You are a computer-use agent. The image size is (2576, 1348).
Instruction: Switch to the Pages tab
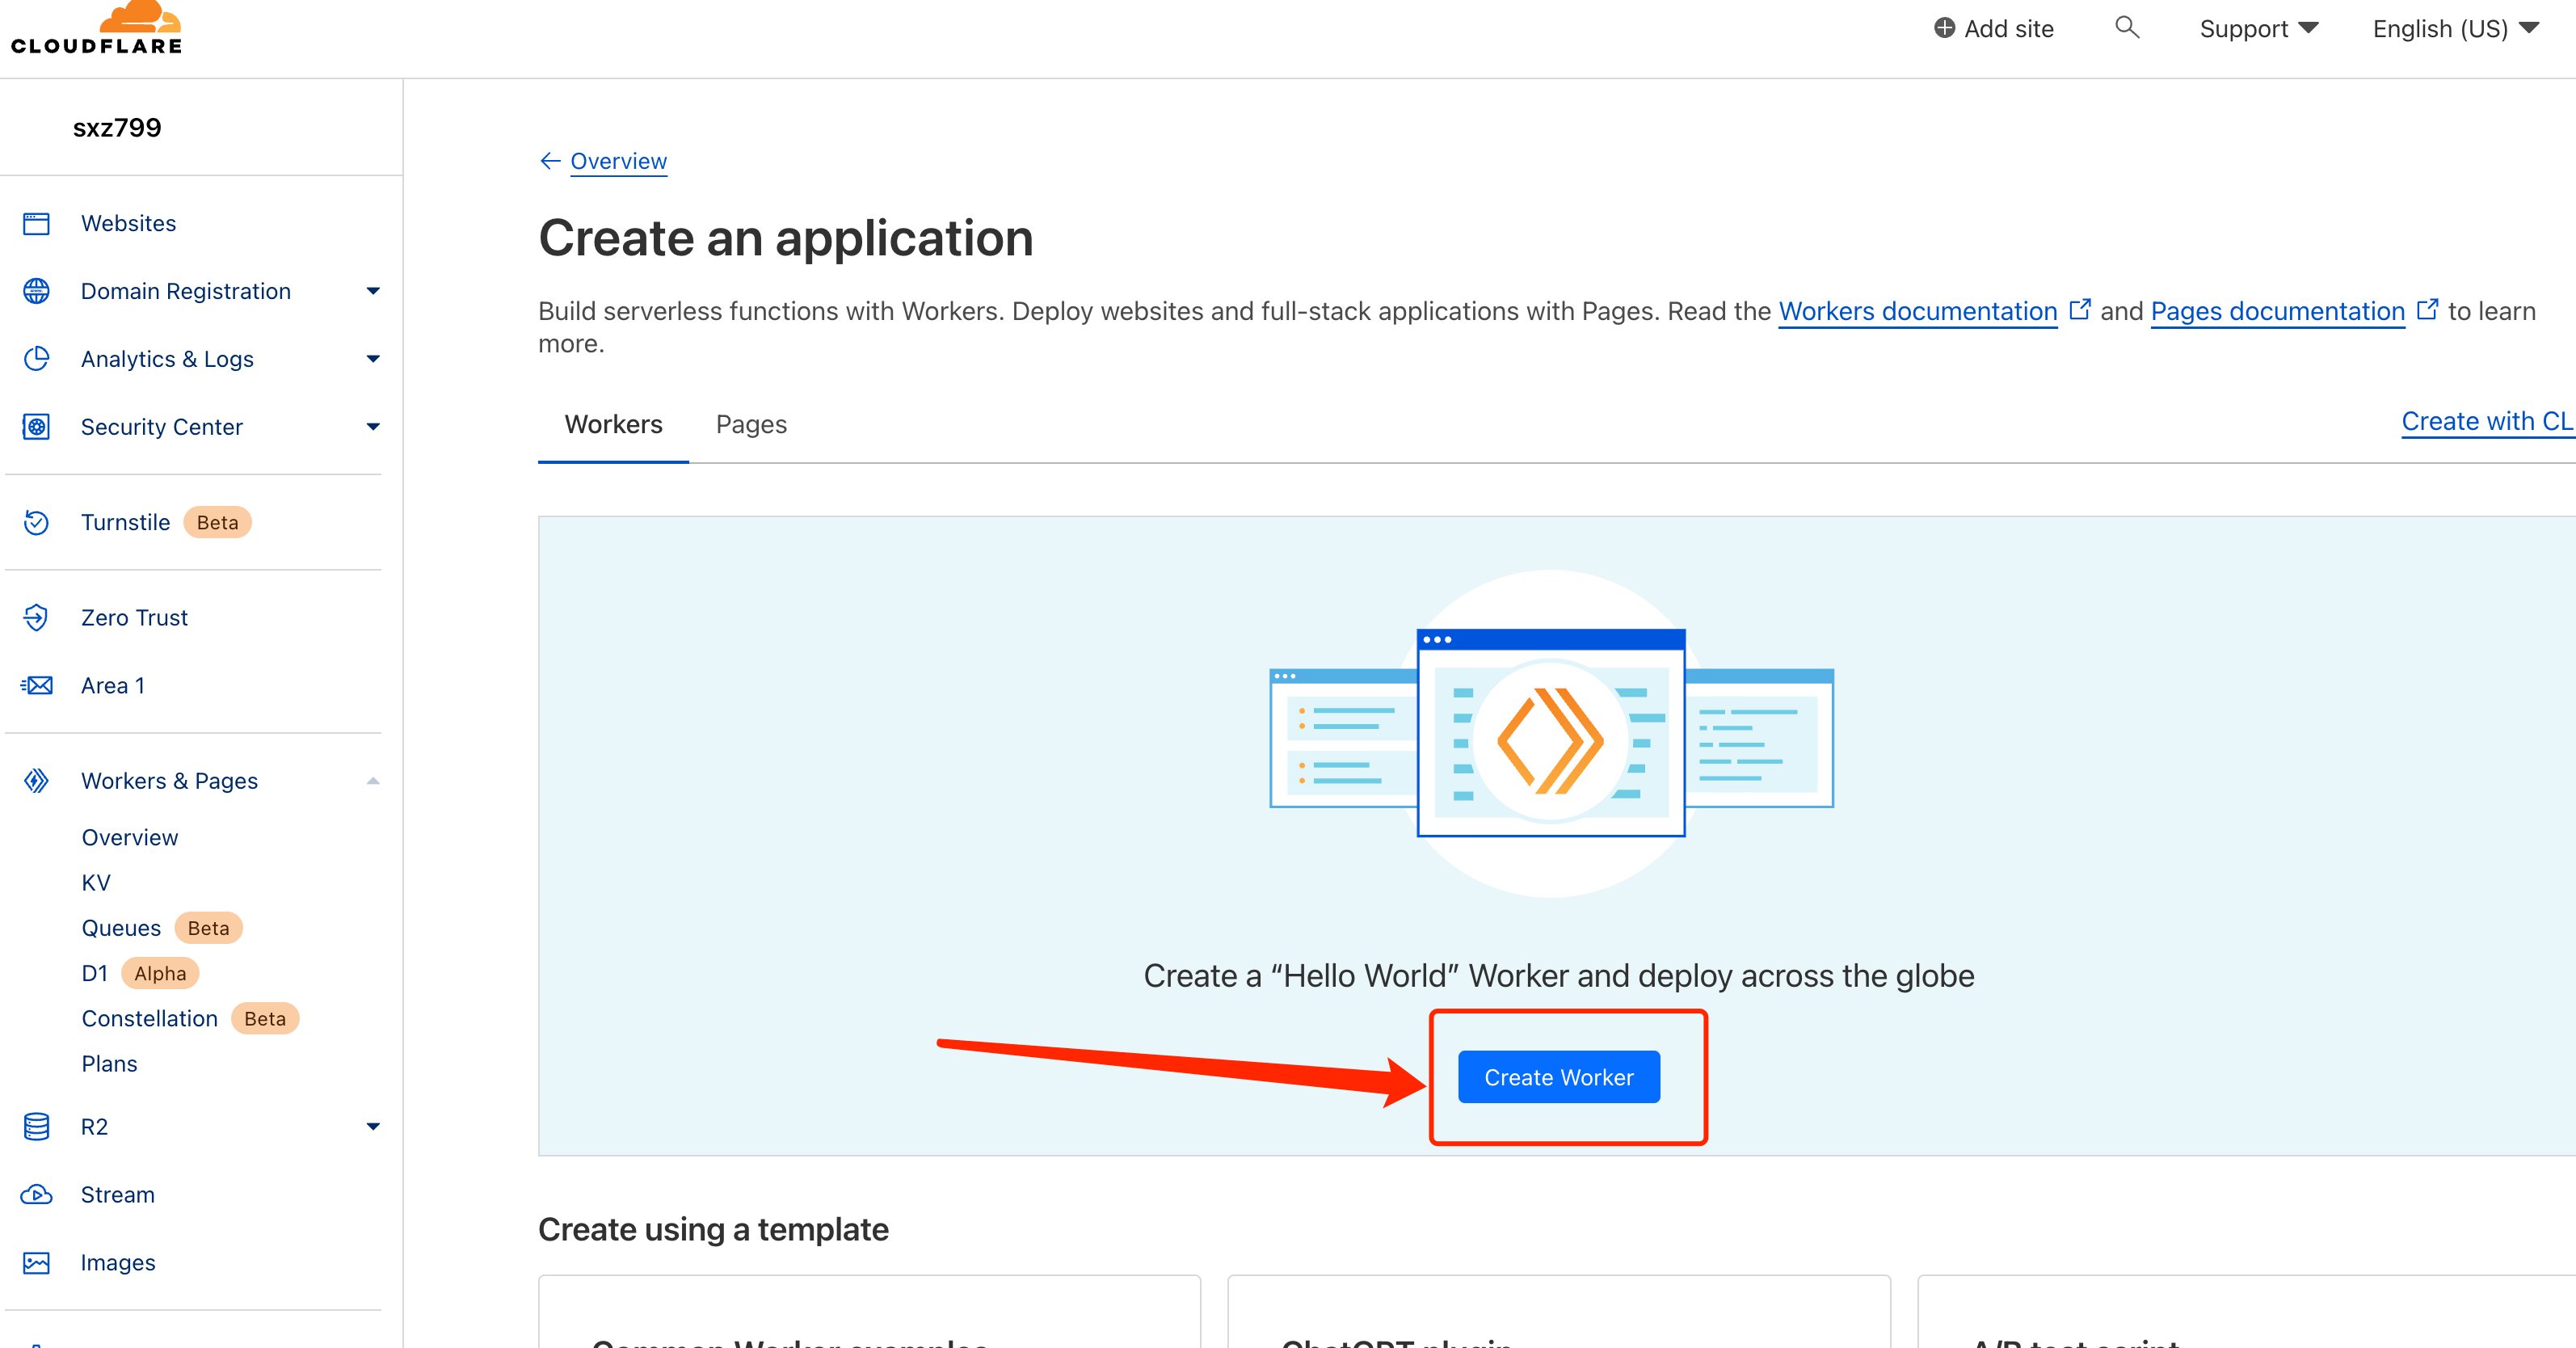point(751,425)
